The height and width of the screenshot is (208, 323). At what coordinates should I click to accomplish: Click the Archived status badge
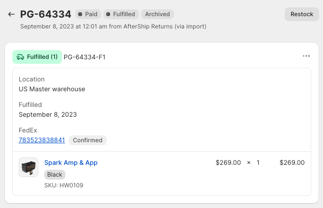157,14
